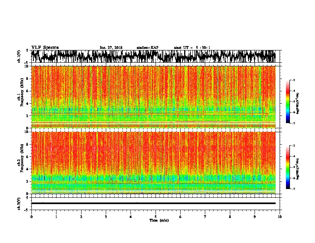Click the "2" kHz tick on ch.1 frequency axis
Screen dimensions: 315x243
point(28,116)
